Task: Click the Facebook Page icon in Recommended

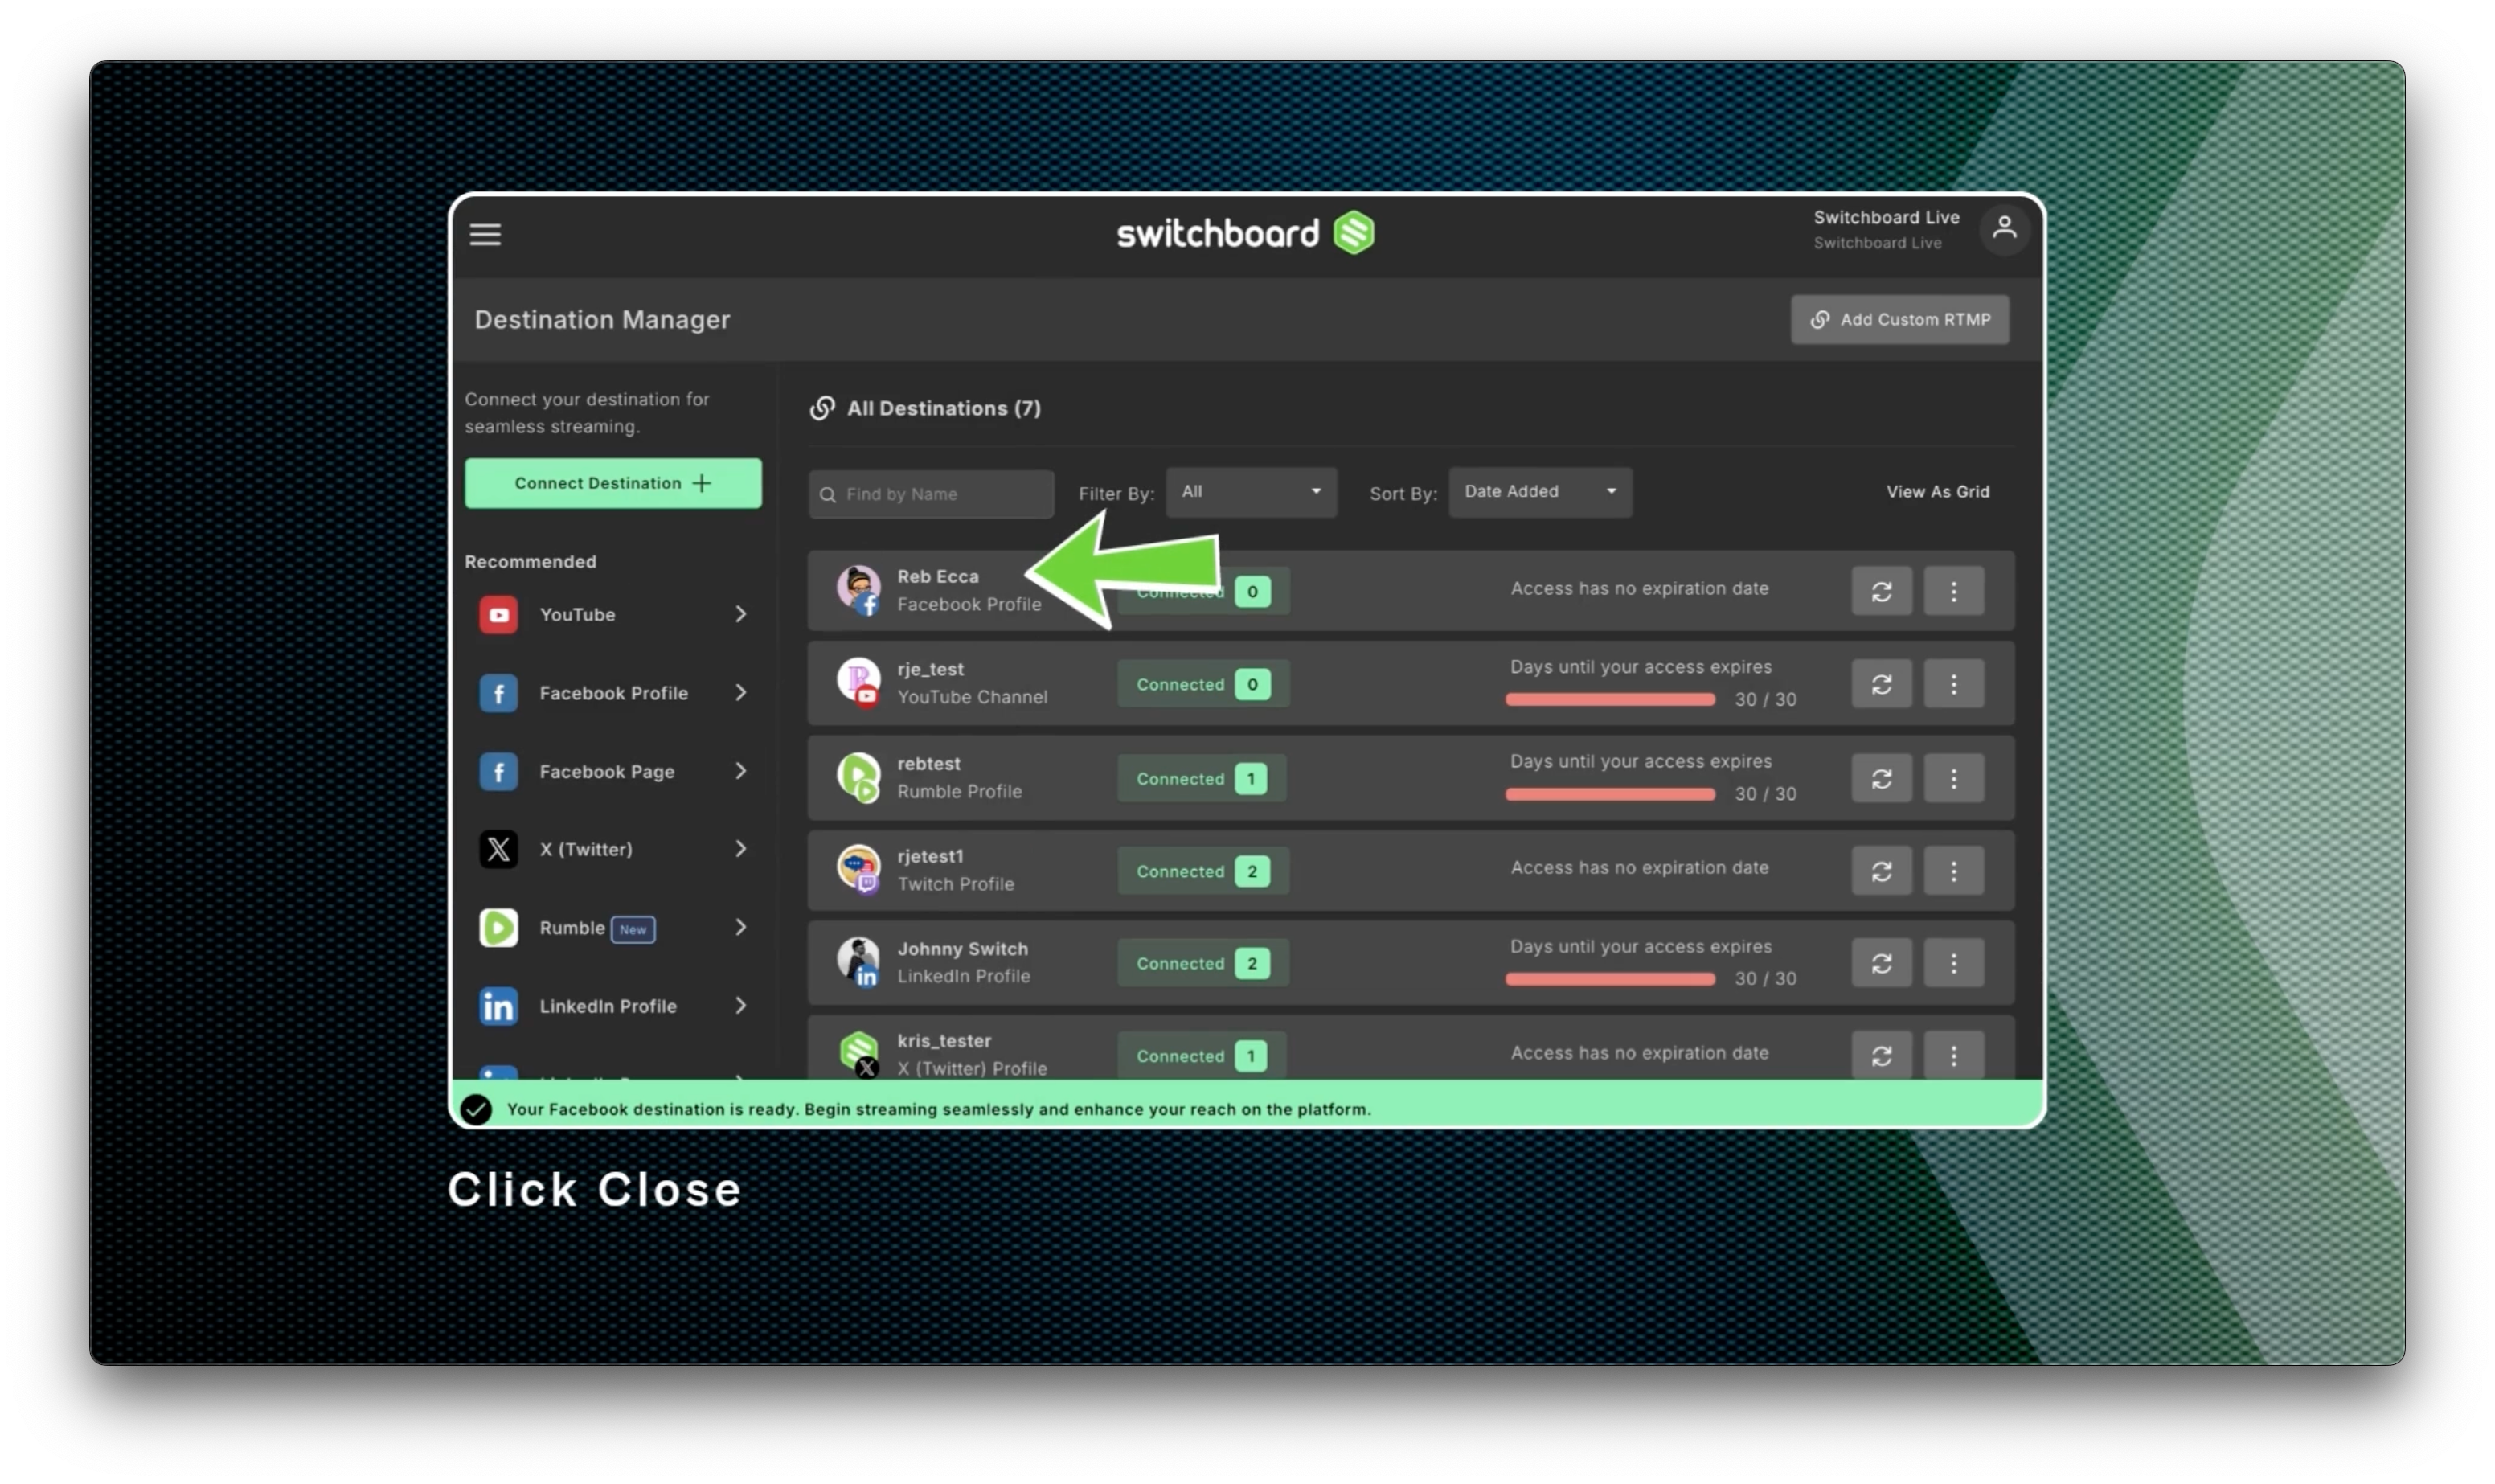Action: click(x=499, y=772)
